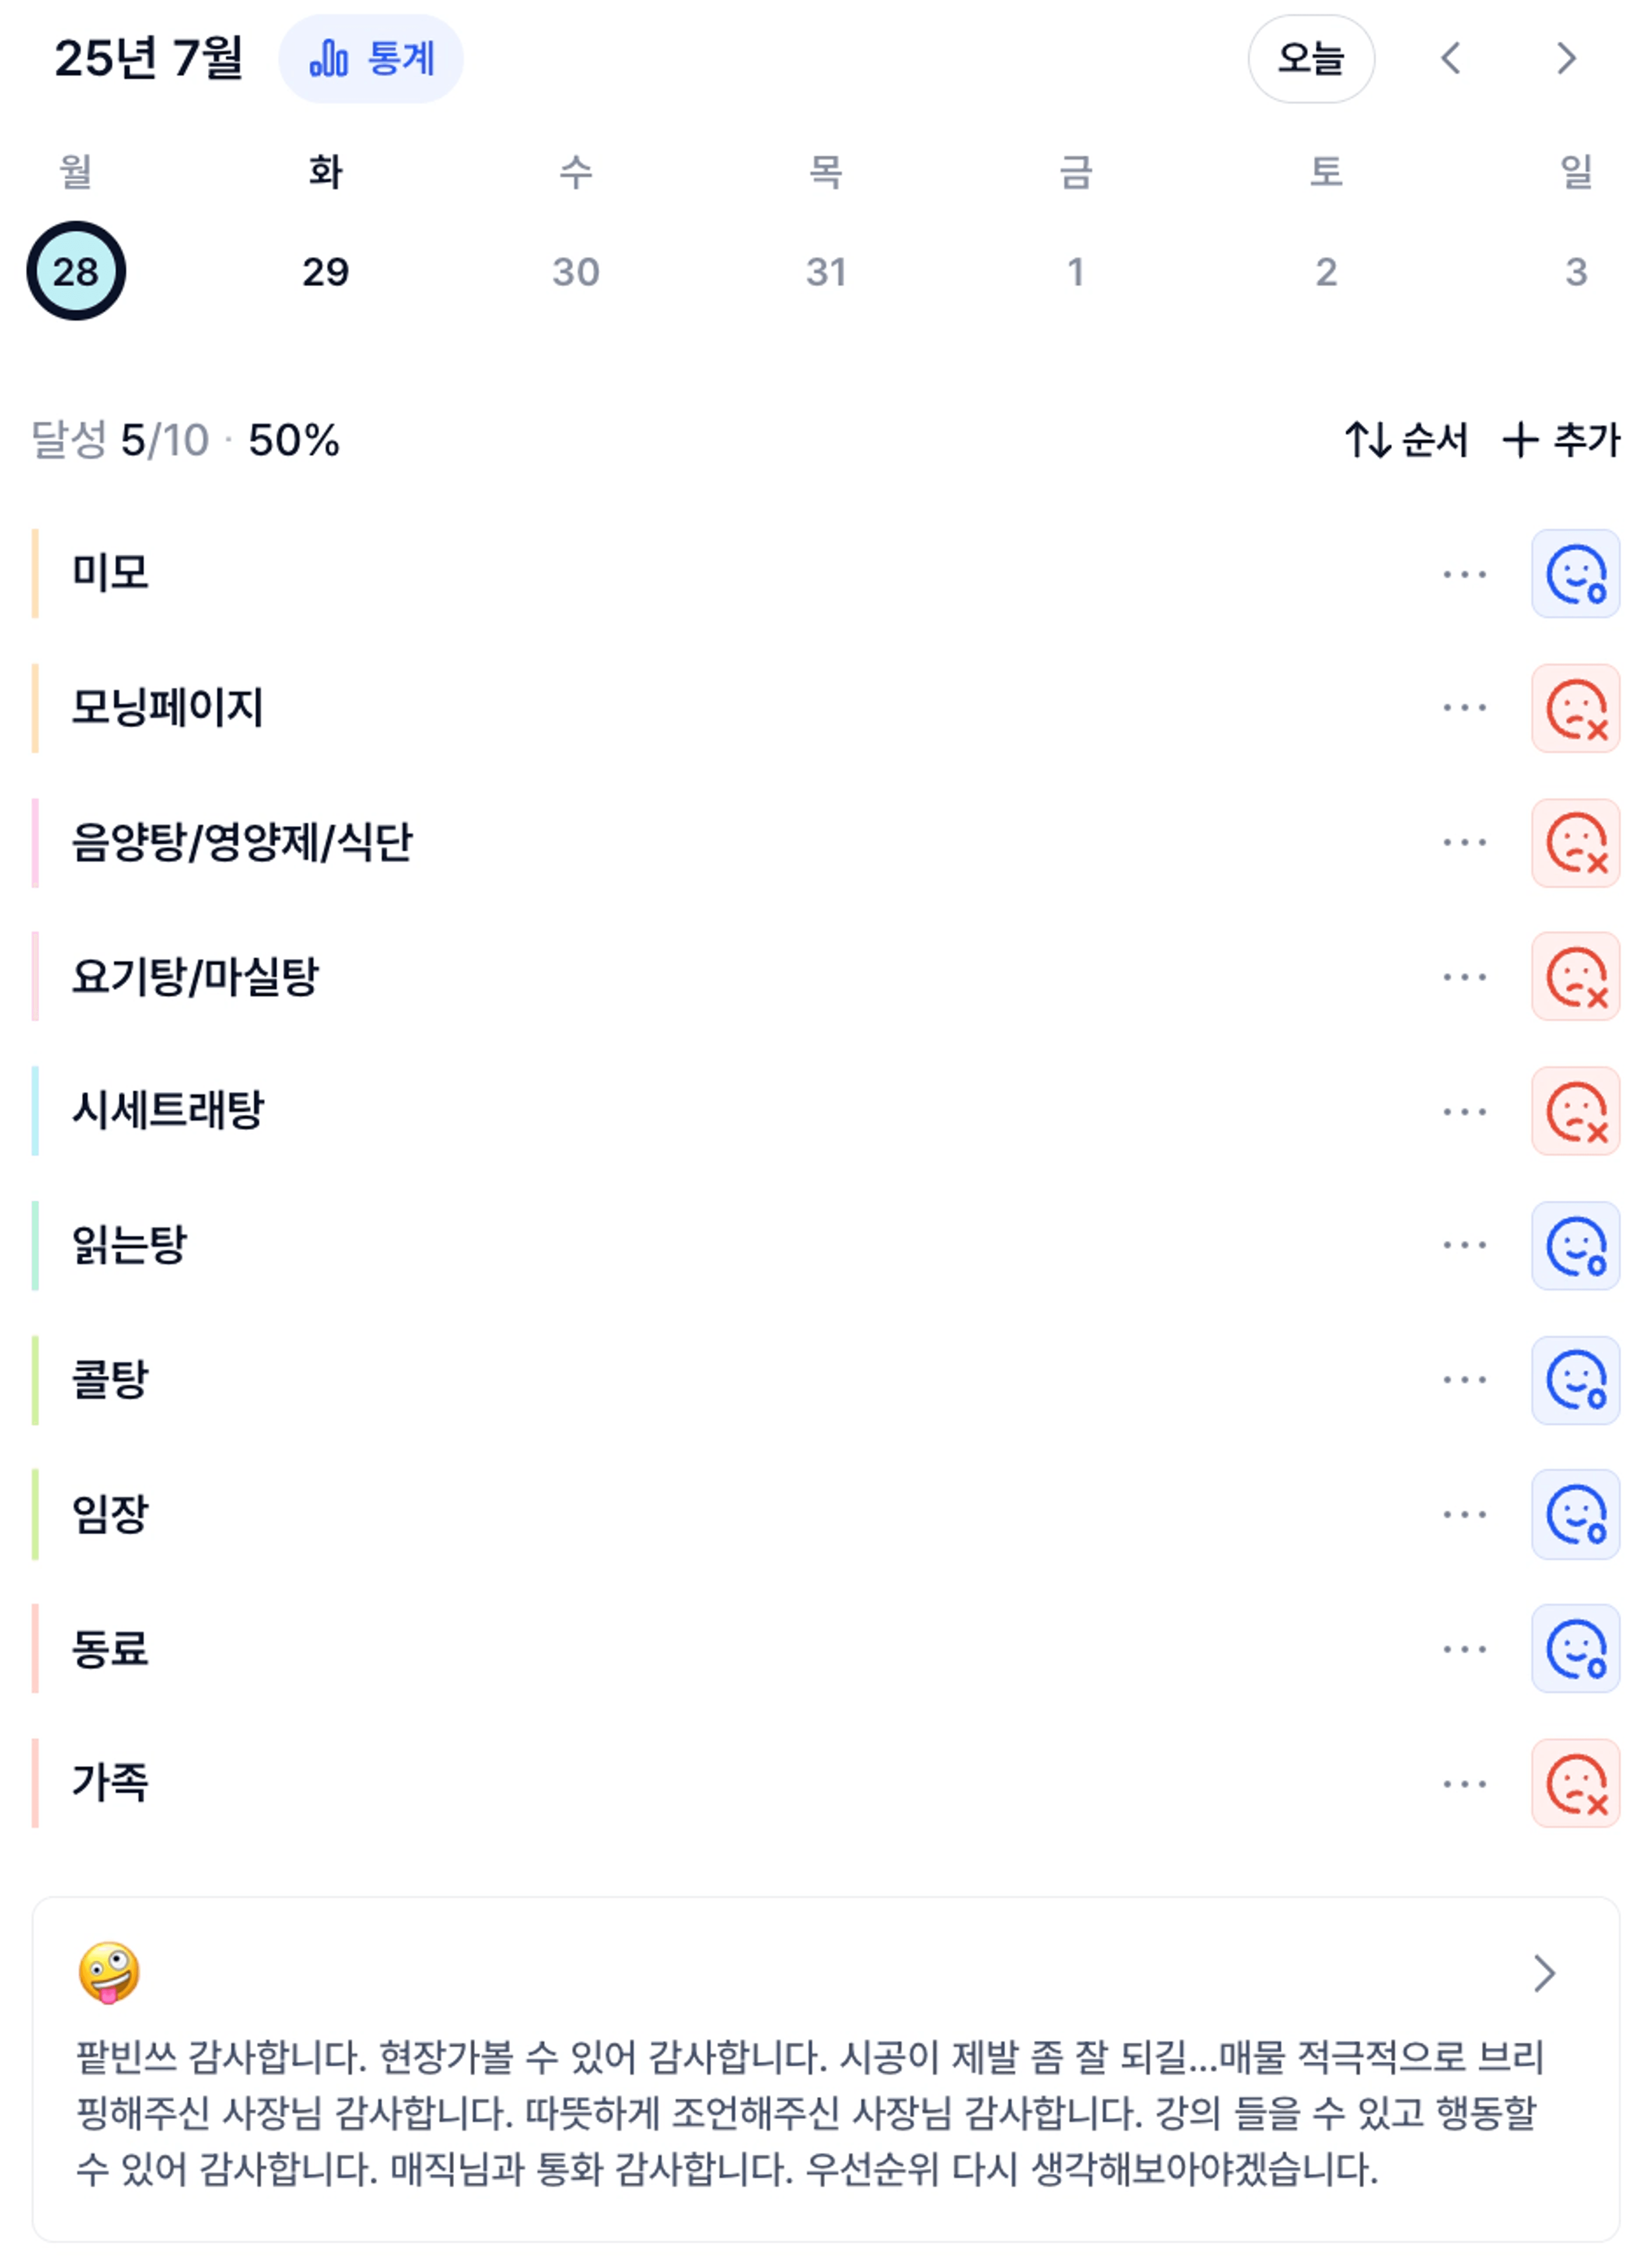Select Tuesday 29 in the week
This screenshot has height=2262, width=1652.
[326, 271]
